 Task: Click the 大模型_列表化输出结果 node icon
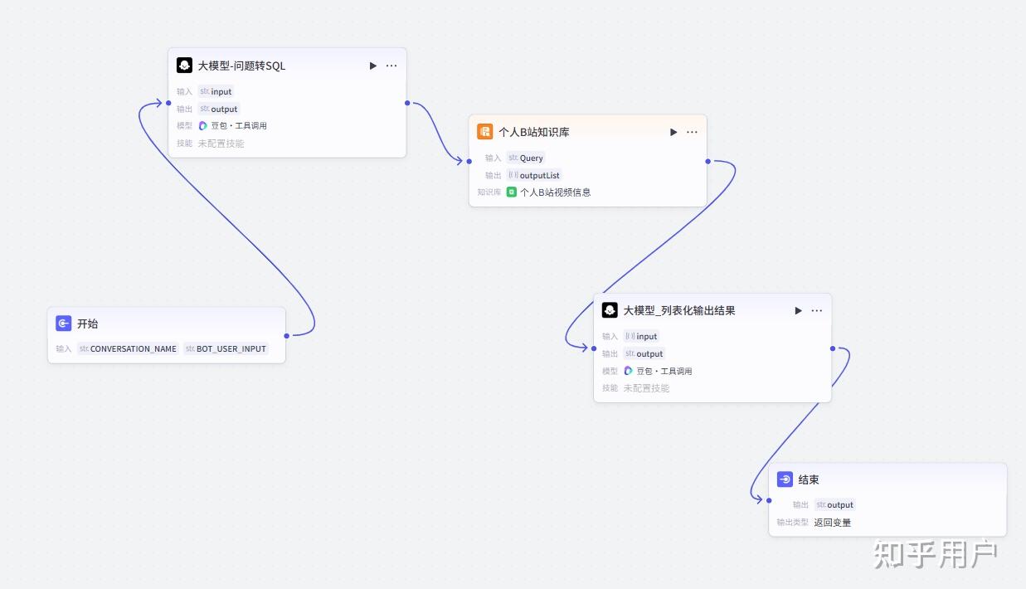[610, 310]
